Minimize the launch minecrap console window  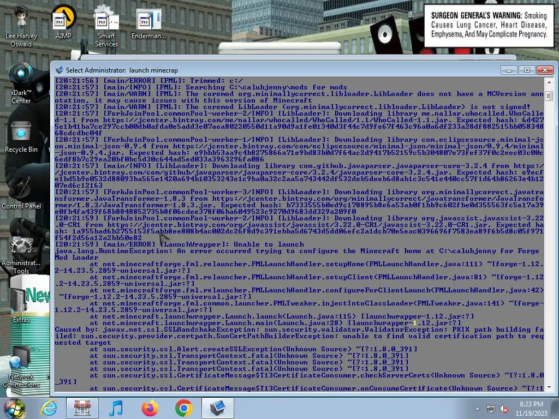tap(509, 70)
